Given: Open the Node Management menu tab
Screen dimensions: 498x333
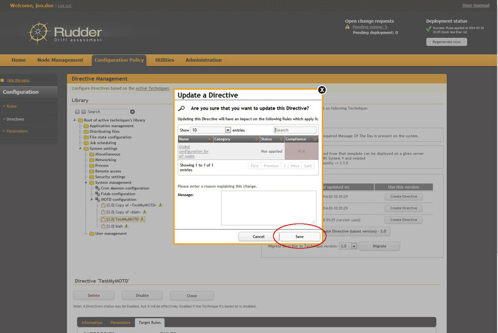Looking at the screenshot, I should pos(60,60).
